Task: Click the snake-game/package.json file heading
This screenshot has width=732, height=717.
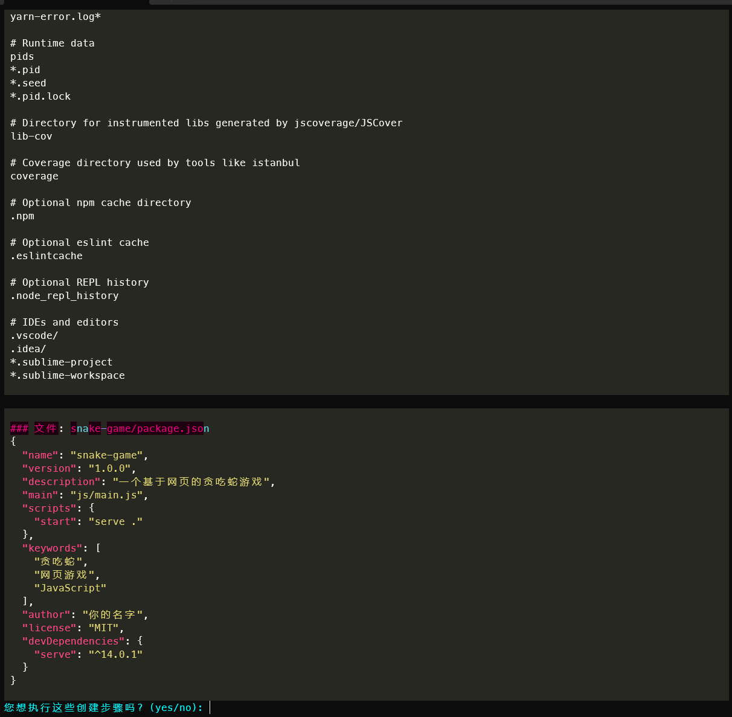Action: (x=140, y=428)
